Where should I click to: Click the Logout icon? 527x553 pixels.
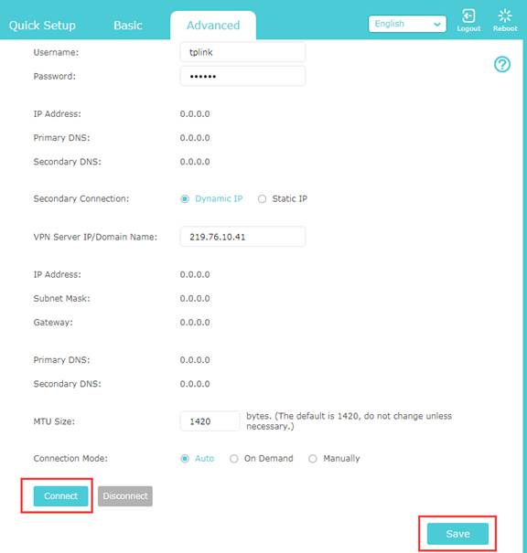coord(468,16)
